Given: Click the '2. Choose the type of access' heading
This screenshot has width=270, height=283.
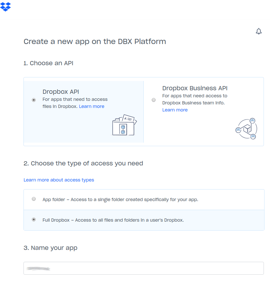Looking at the screenshot, I should (83, 163).
